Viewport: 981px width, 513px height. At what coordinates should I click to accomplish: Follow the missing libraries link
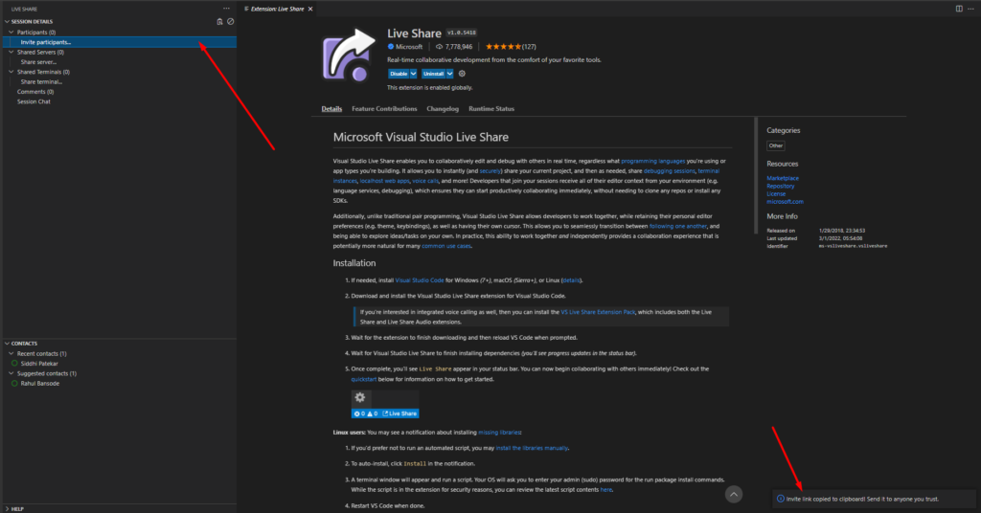coord(499,433)
